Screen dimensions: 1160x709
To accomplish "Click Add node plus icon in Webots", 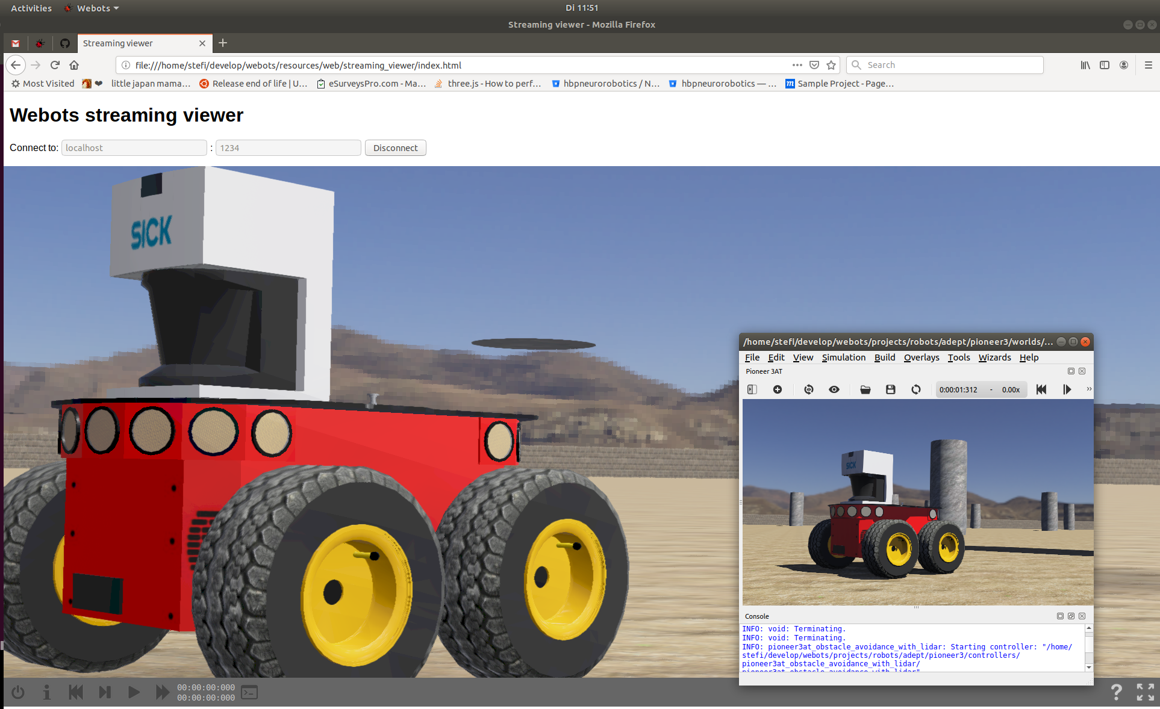I will pyautogui.click(x=778, y=389).
